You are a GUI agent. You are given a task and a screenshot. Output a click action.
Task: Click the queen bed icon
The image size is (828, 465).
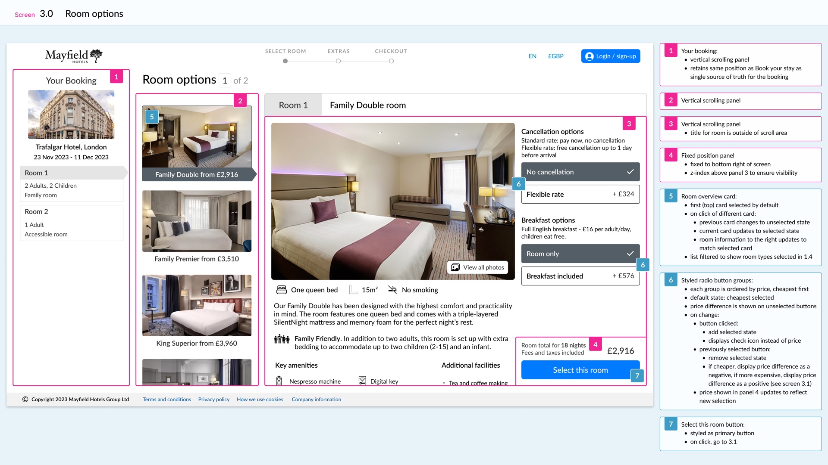[x=282, y=290]
